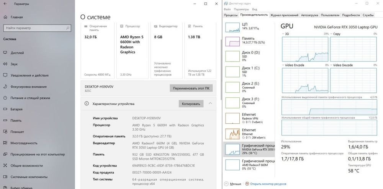Open the Питание и спящий режим power icon
This screenshot has width=383, height=189.
pos(5,98)
